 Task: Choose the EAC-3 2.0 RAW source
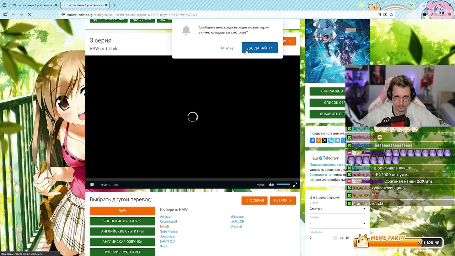pos(167,241)
